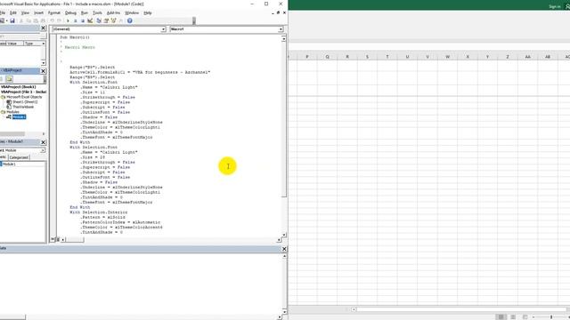570x320 pixels.
Task: Switch to the Categorized properties tab
Action: coord(19,157)
